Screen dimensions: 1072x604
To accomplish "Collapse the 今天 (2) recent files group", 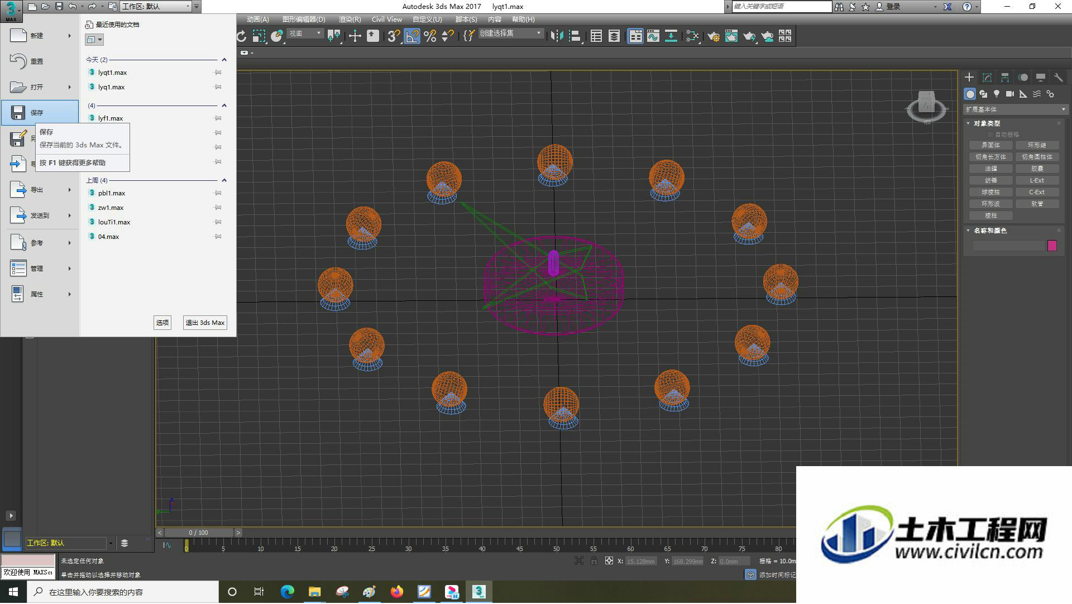I will (224, 60).
